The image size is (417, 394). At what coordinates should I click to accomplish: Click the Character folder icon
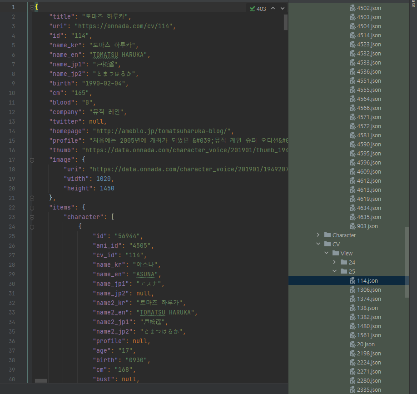point(328,235)
